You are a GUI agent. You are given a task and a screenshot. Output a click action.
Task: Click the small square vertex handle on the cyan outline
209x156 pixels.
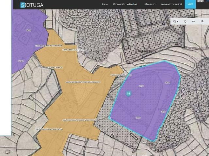[x=109, y=118]
